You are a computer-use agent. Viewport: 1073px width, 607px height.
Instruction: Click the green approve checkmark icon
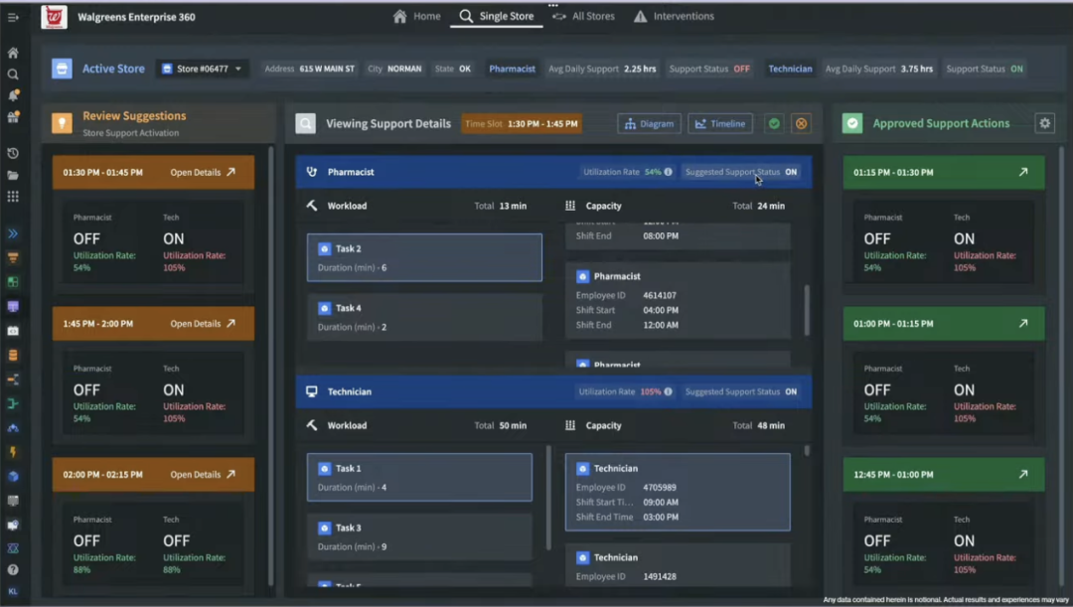[x=774, y=124]
